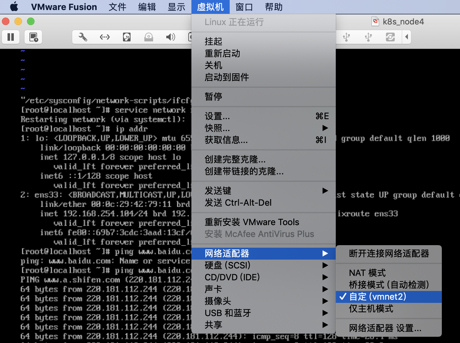Choose 重新启动 from the menu
This screenshot has height=343, width=460.
pos(264,53)
